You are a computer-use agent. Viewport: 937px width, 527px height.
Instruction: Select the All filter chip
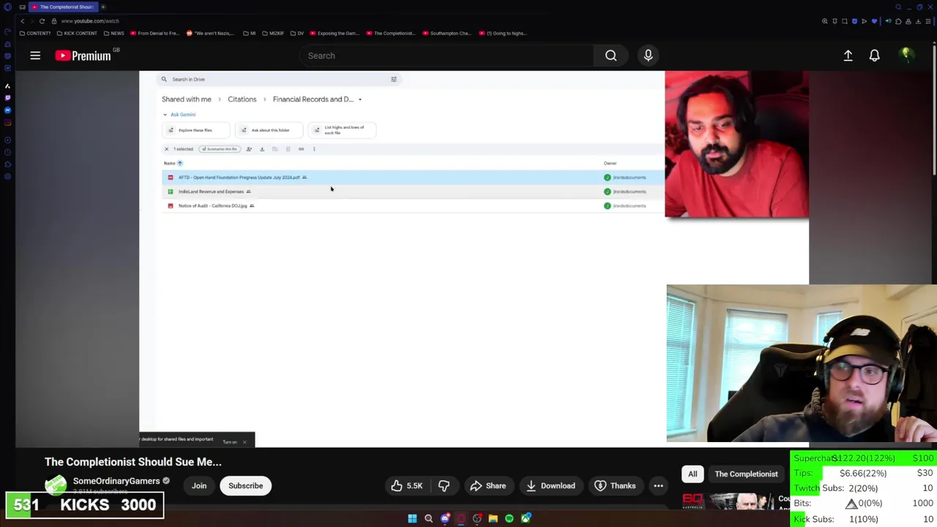(x=693, y=474)
